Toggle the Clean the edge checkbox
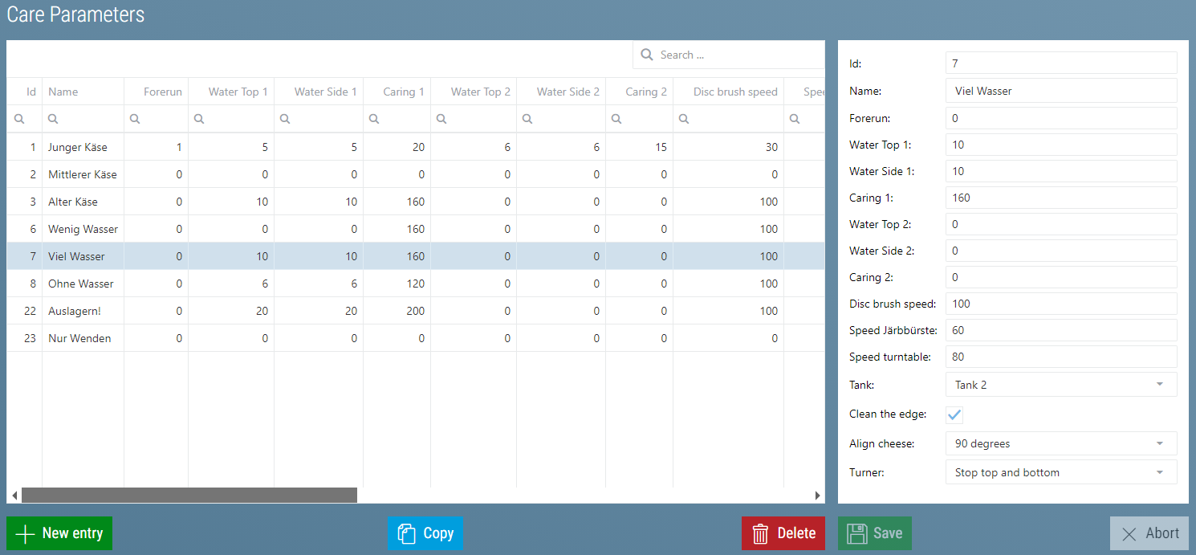Screen dimensions: 1196x555 pos(954,414)
